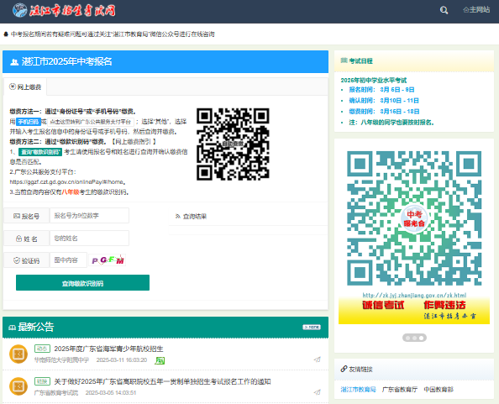Click 2026年初中学业水平考试 heading
Viewport: 499px width, 404px height.
tap(374, 80)
